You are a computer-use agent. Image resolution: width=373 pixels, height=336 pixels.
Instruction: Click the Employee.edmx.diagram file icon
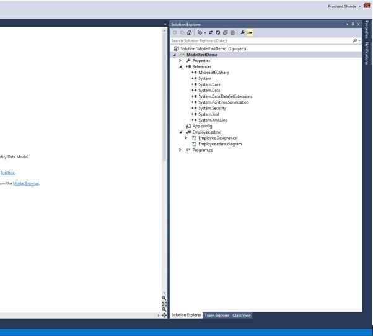click(194, 144)
